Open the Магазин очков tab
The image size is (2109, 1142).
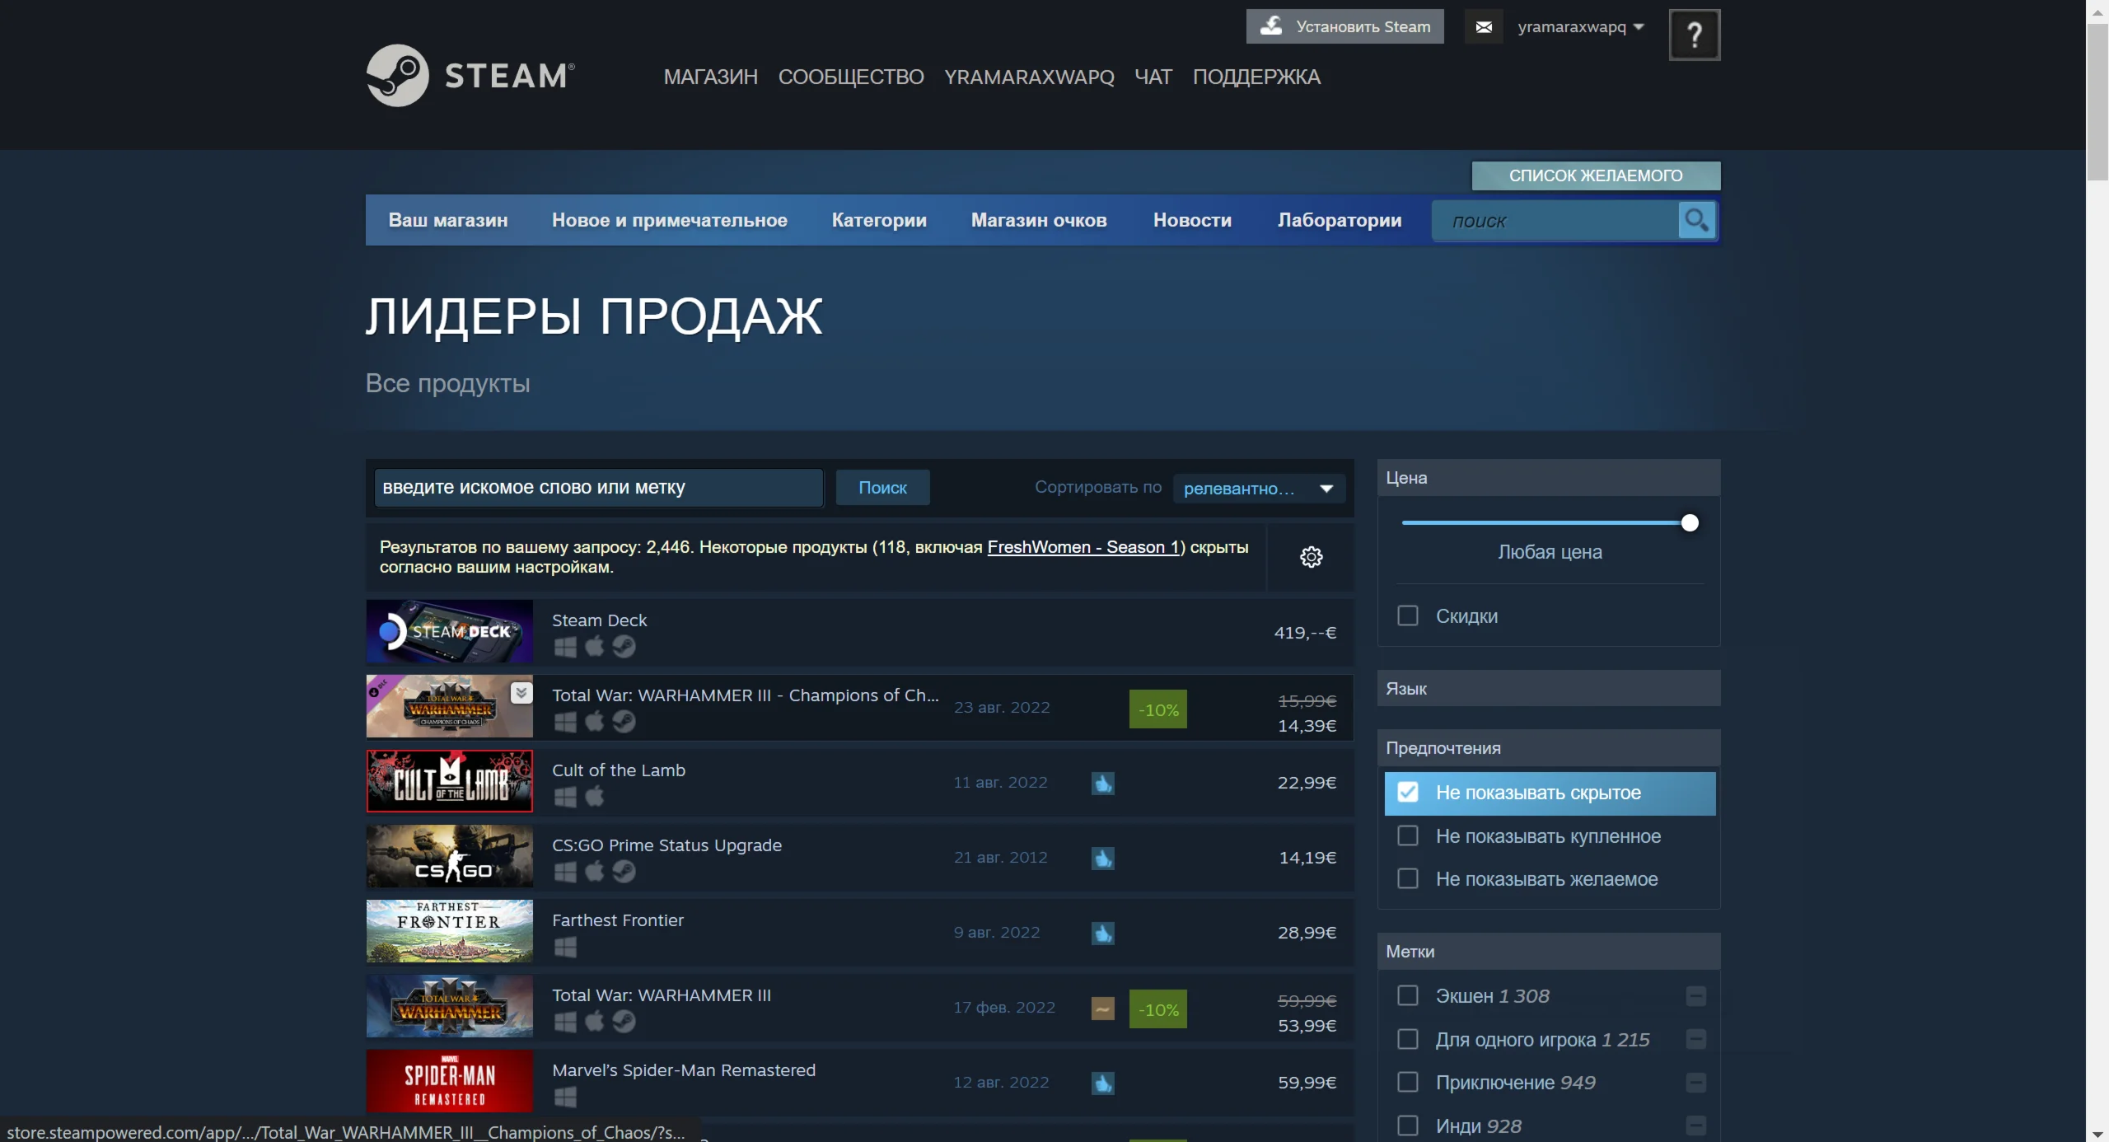coord(1038,220)
